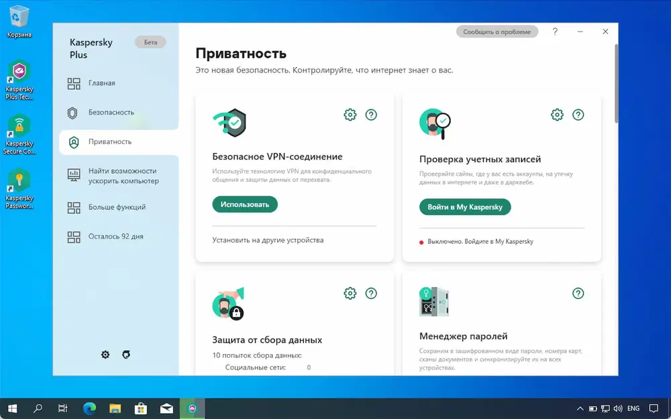Viewport: 671px width, 419px height.
Task: Open Task View on the taskbar
Action: (x=63, y=409)
